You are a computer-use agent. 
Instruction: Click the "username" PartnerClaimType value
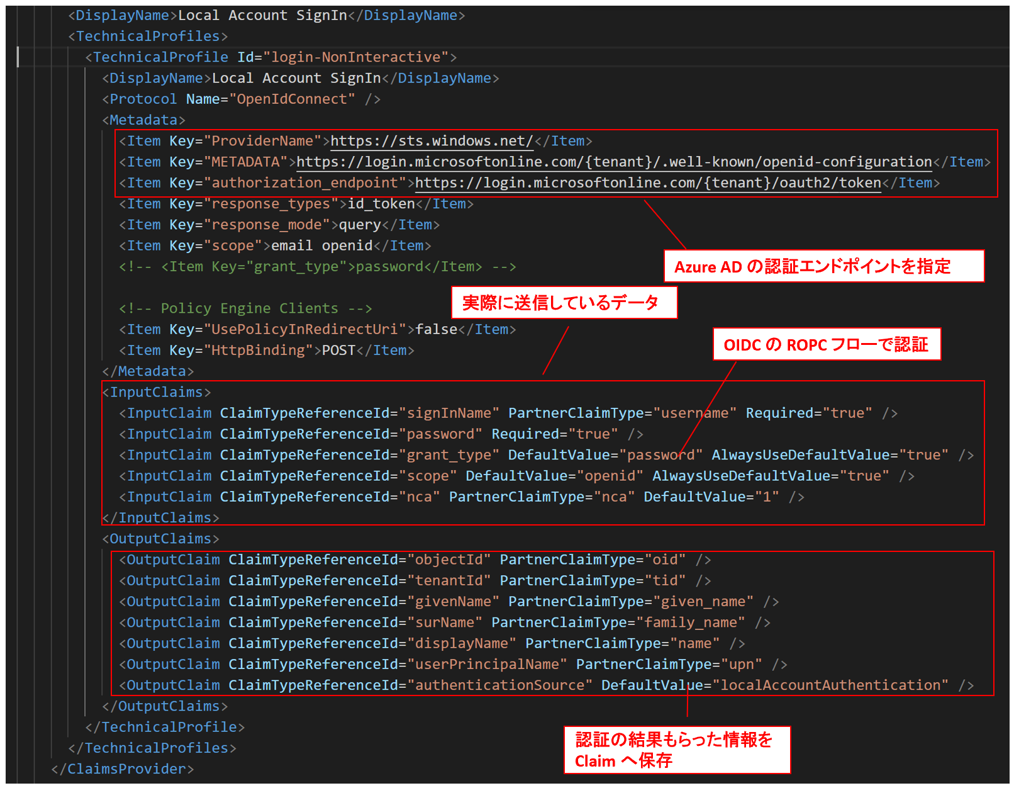694,414
